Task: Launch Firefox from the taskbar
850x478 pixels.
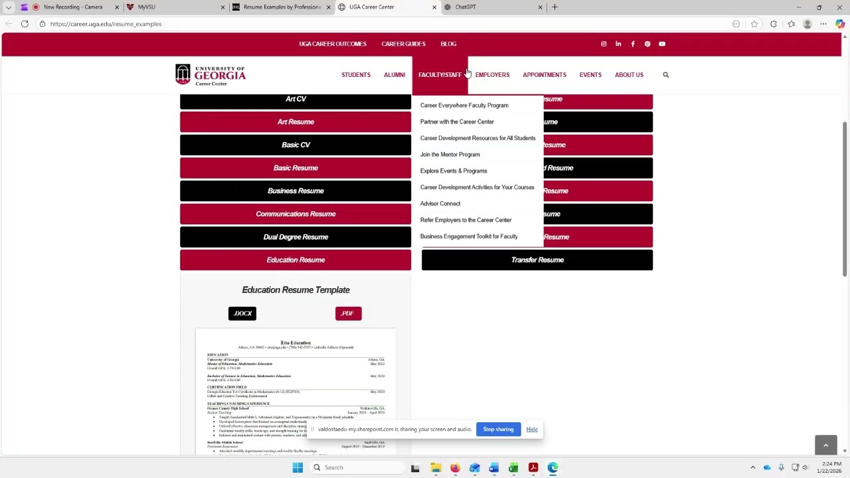Action: point(455,467)
